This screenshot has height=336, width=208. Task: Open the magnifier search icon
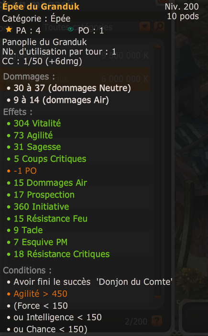159,27
